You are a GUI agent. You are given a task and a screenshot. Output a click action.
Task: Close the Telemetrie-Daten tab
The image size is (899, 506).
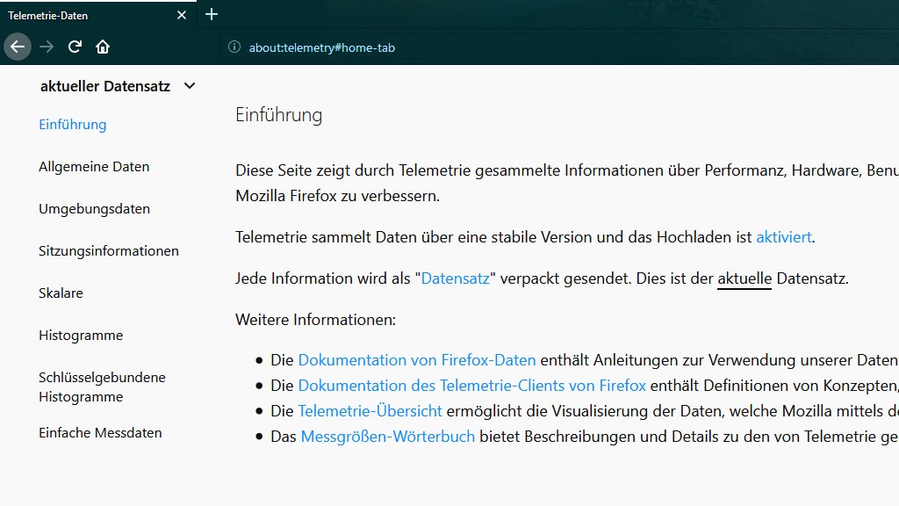pyautogui.click(x=182, y=15)
